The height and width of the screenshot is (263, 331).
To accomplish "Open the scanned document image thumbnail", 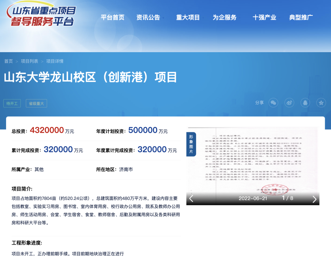I will pyautogui.click(x=253, y=166).
